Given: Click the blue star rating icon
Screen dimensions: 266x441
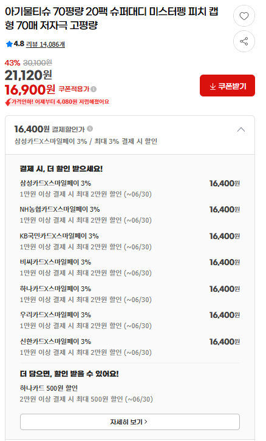Looking at the screenshot, I should click(x=9, y=44).
